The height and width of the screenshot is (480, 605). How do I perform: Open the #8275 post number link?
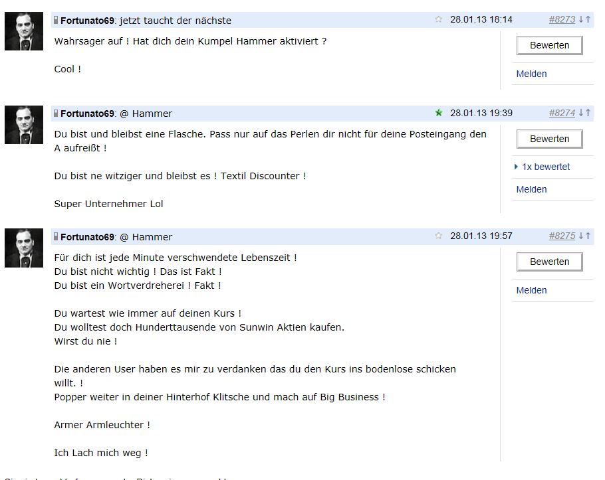[x=562, y=236]
